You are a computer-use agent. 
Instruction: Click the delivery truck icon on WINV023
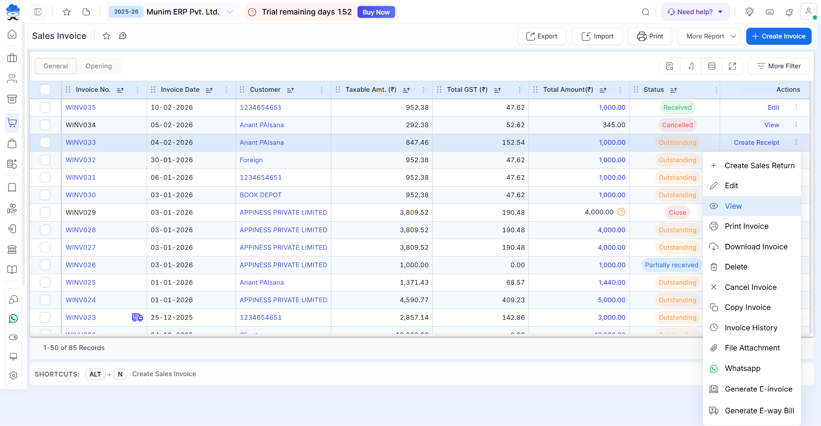coord(137,317)
